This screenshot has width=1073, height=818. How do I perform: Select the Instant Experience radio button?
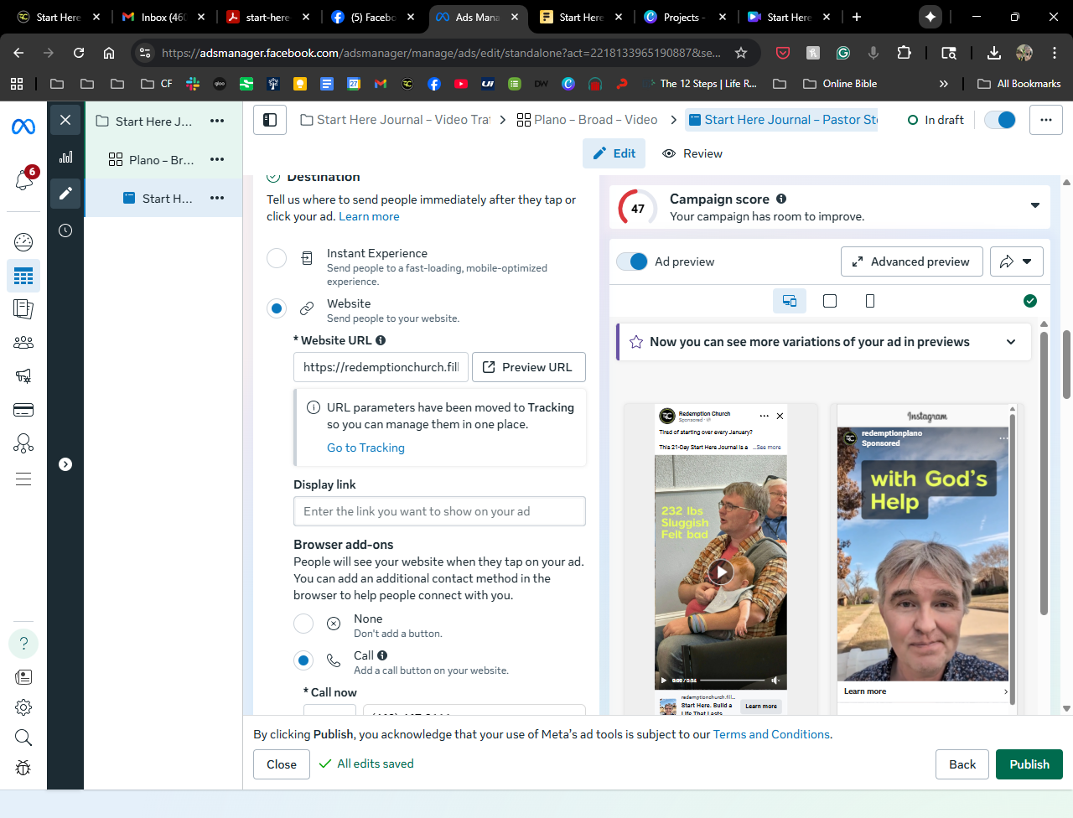(277, 258)
